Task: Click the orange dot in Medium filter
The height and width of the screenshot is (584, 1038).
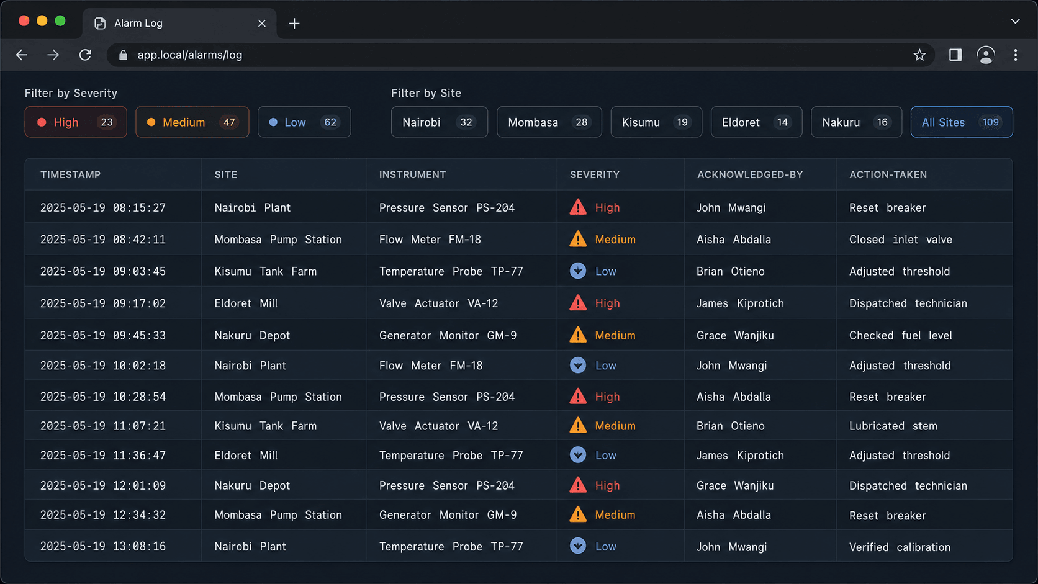Action: tap(151, 122)
